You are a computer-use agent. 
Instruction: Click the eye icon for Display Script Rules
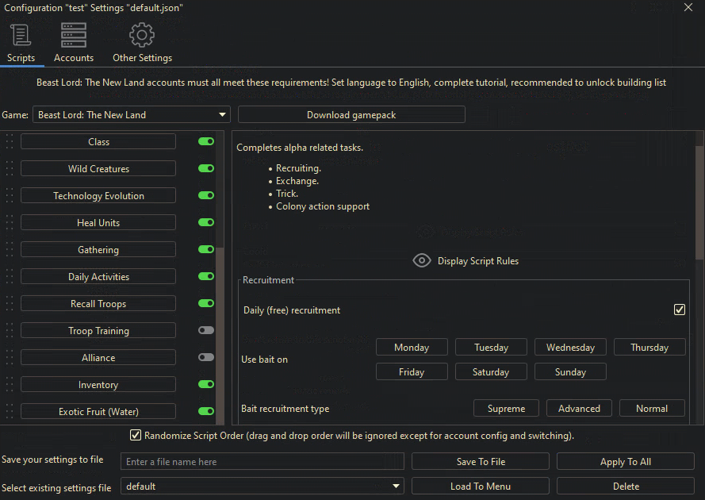coord(422,260)
